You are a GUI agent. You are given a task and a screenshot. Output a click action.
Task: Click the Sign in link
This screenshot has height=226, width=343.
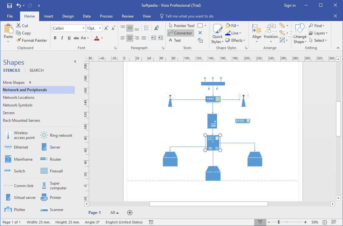click(x=290, y=5)
